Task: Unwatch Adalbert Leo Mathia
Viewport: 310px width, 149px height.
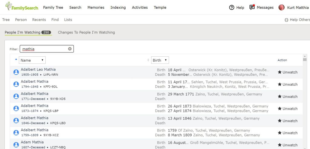Action: [288, 72]
